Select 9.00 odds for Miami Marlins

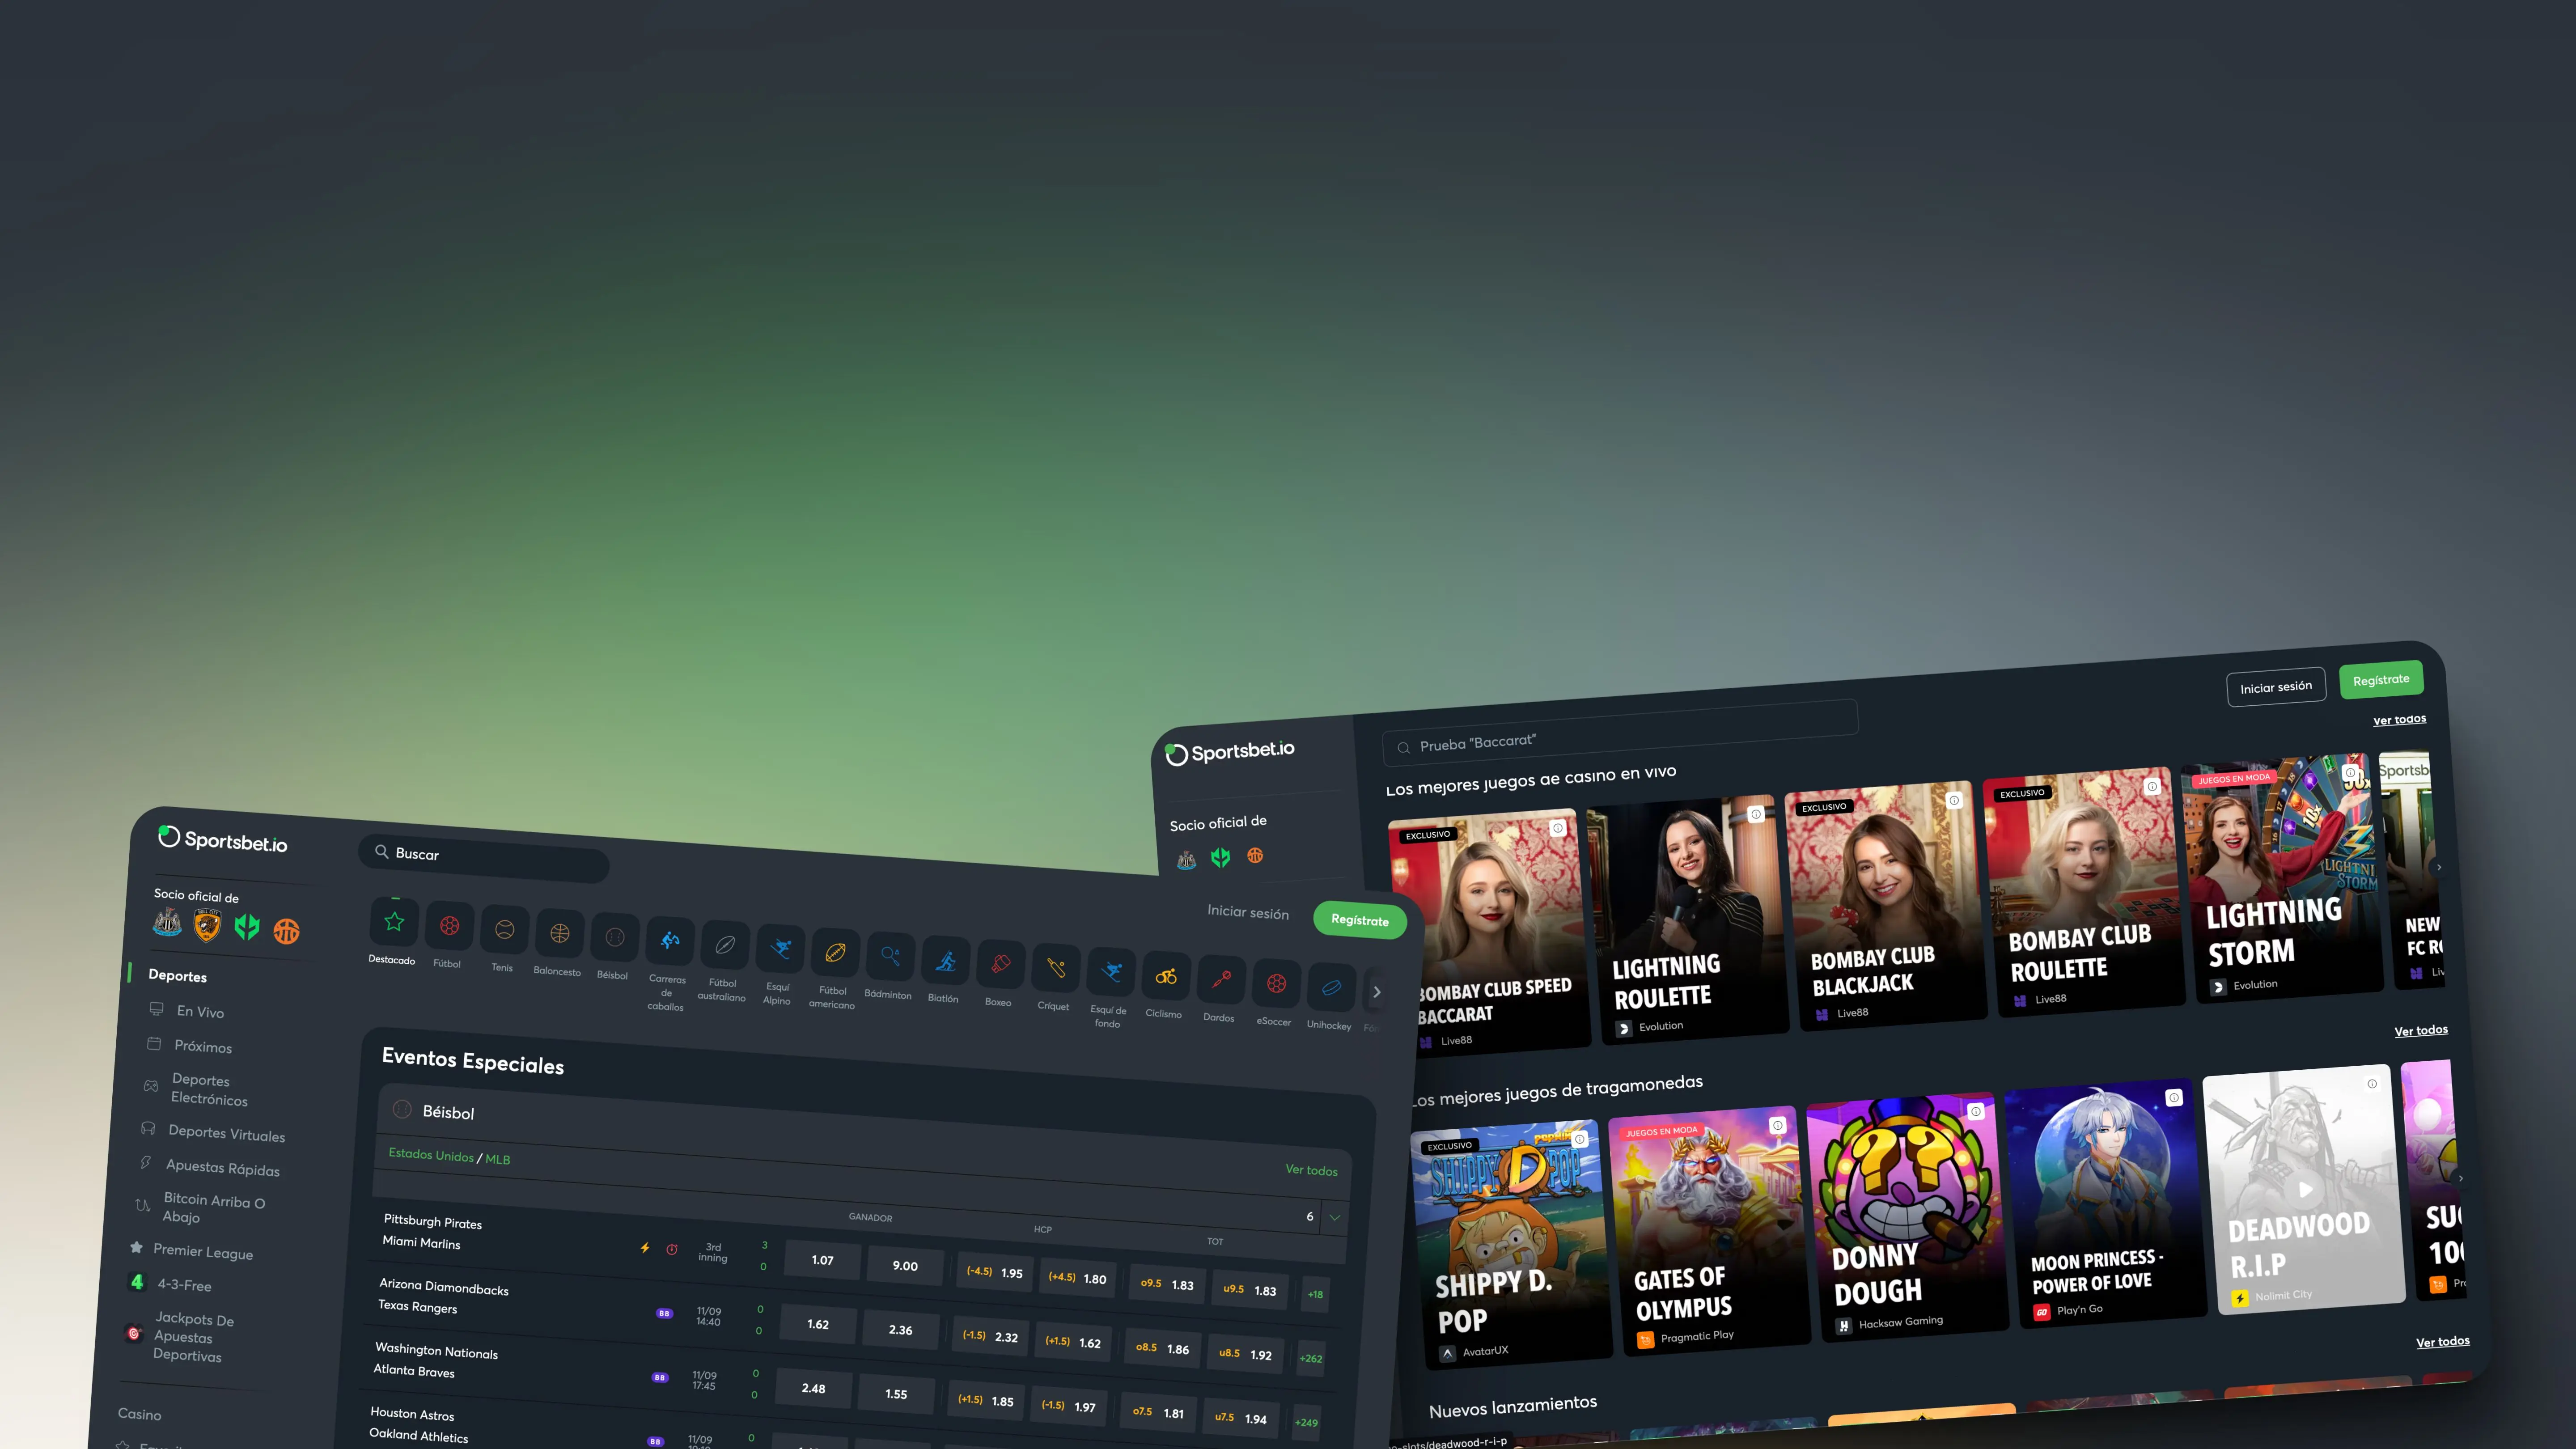(x=905, y=1266)
